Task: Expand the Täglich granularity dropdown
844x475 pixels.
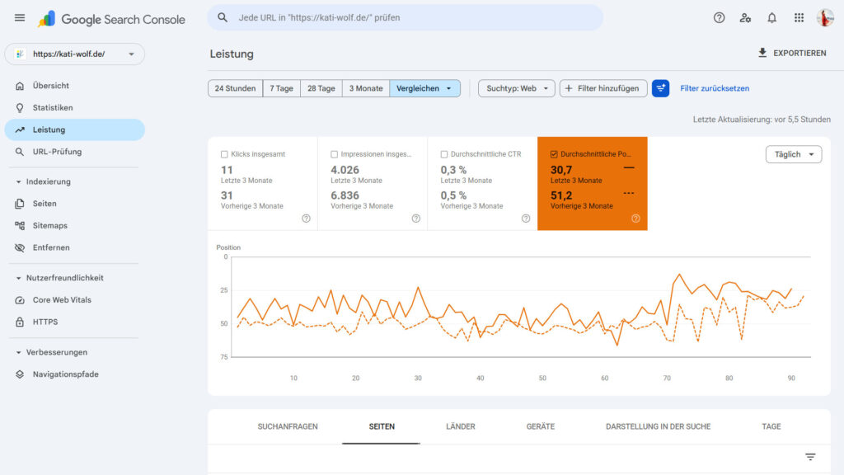Action: (x=793, y=154)
